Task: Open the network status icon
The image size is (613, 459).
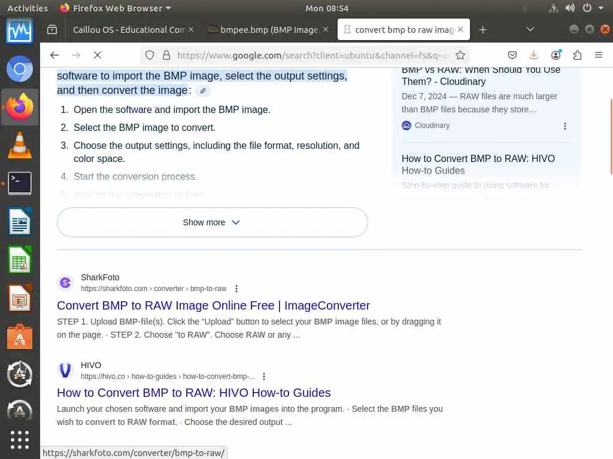Action: click(x=553, y=8)
